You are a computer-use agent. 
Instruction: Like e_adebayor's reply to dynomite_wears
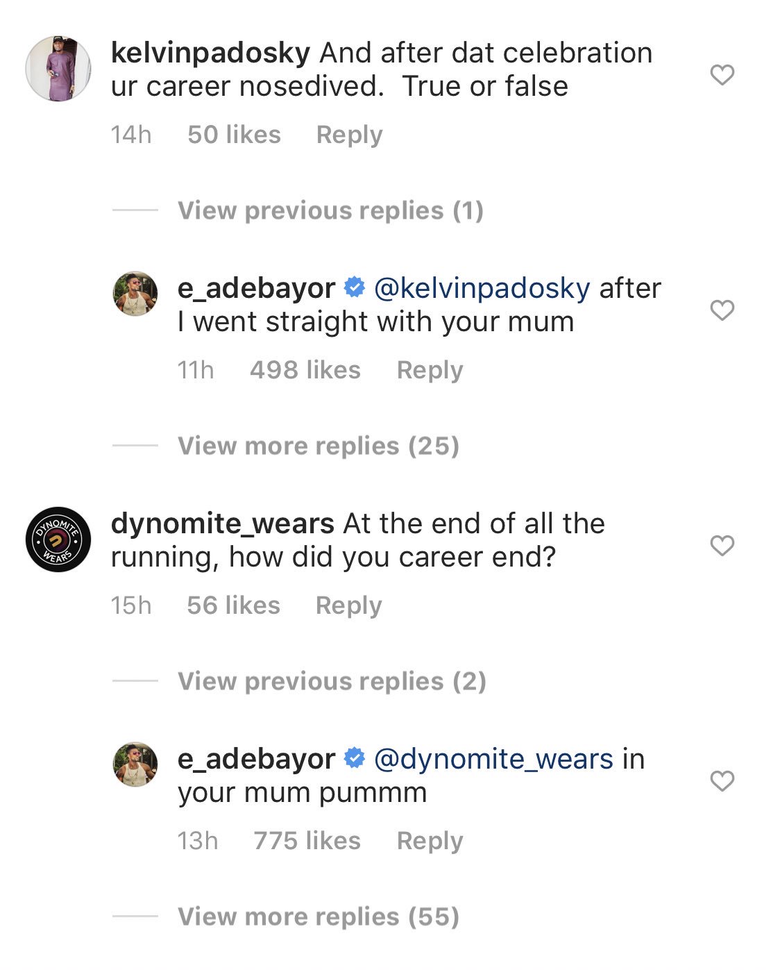[722, 781]
